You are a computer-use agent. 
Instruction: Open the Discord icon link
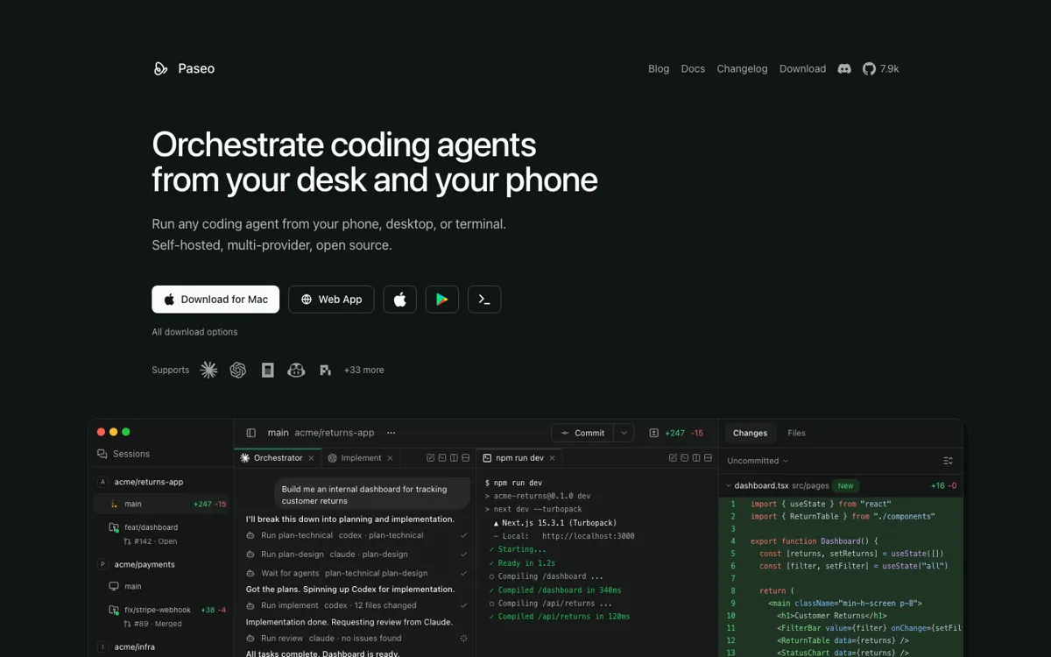pos(844,68)
